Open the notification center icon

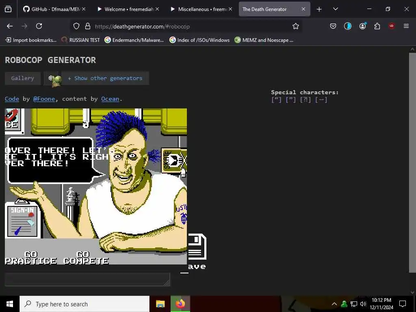[x=403, y=304]
